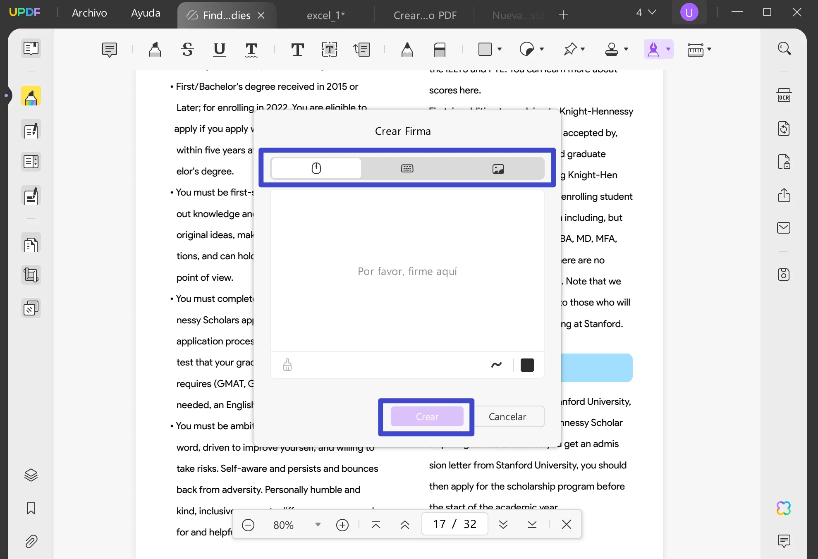The image size is (818, 559).
Task: Select the sticky note comment tool
Action: 110,50
